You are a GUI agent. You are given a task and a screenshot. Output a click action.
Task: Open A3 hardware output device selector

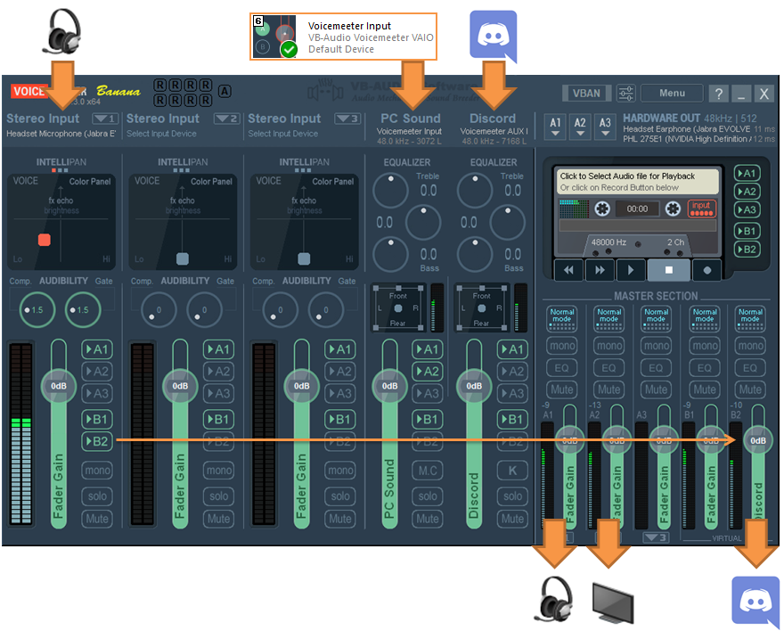[605, 127]
